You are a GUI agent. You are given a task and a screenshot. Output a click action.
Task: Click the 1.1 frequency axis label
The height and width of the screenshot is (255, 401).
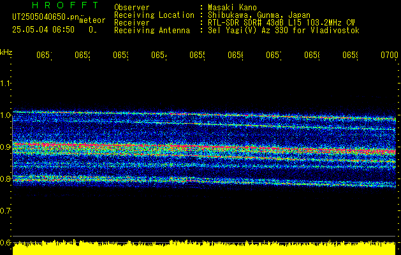pos(5,83)
